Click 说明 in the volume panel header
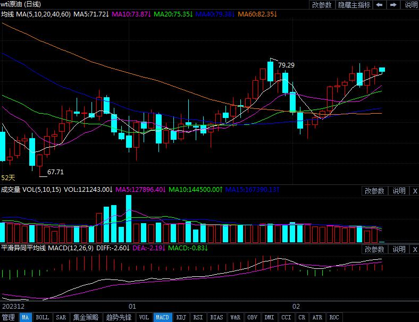Viewport: 419px width, 322px height. [x=399, y=191]
